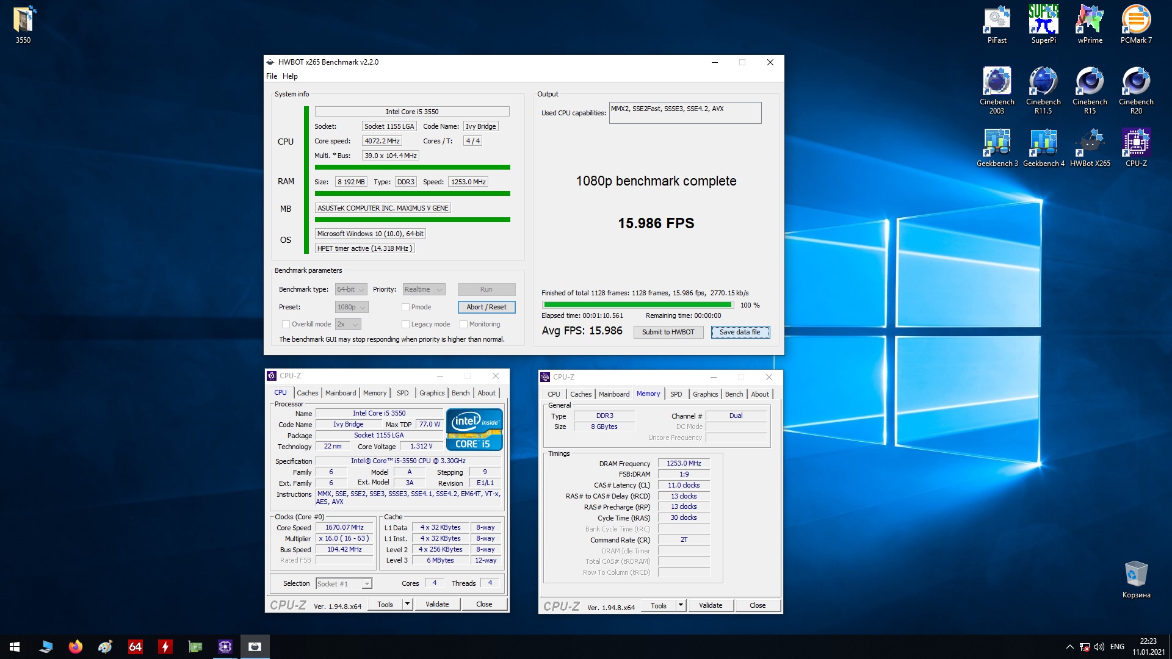
Task: Switch to Memory tab in left CPU-Z
Action: pos(375,393)
